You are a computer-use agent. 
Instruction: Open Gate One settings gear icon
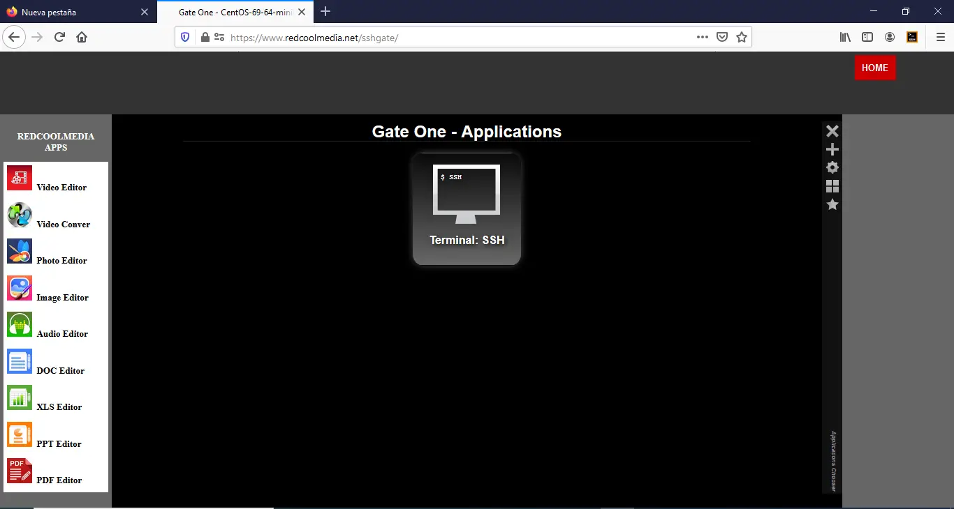(x=832, y=167)
